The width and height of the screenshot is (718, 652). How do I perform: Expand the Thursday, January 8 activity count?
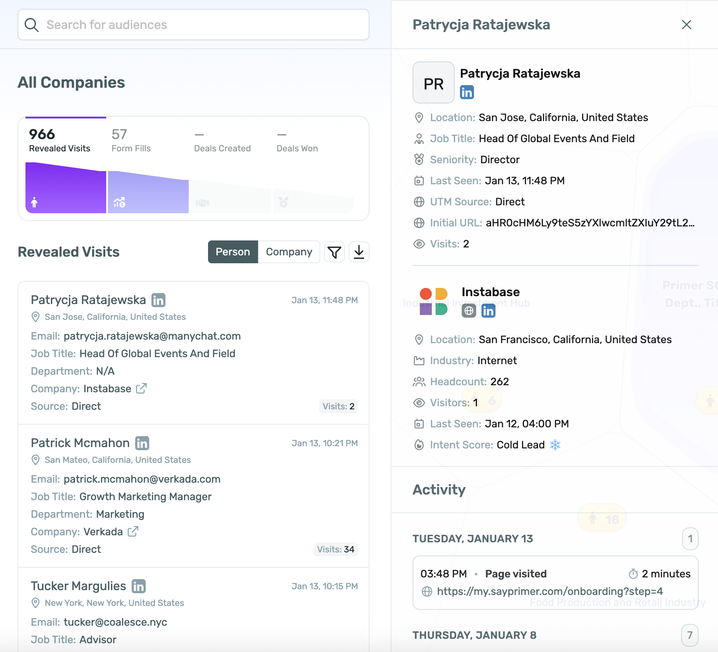tap(689, 635)
